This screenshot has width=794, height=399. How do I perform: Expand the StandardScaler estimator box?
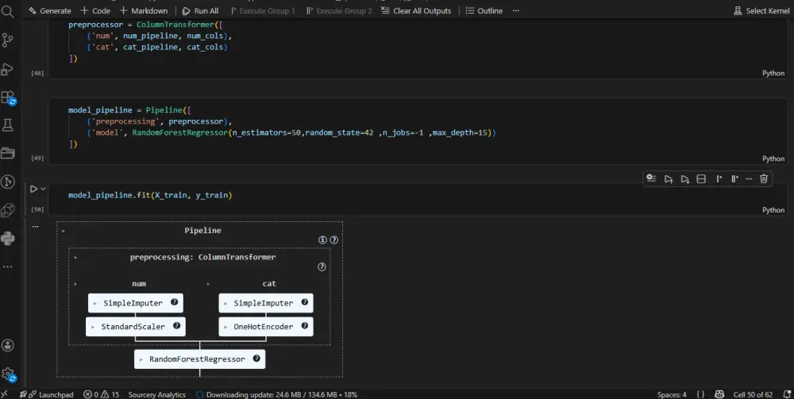pos(93,327)
